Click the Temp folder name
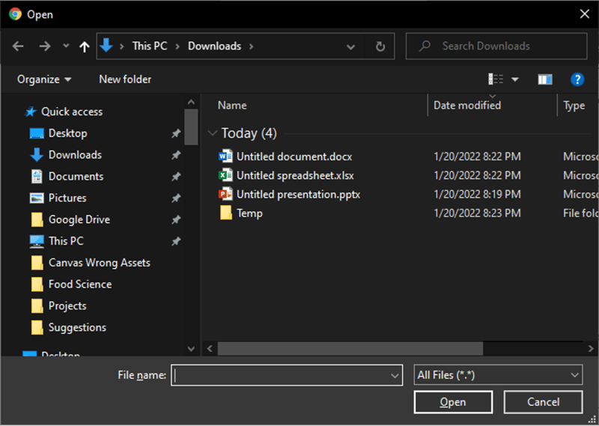Screen dimensions: 599x426 [249, 213]
